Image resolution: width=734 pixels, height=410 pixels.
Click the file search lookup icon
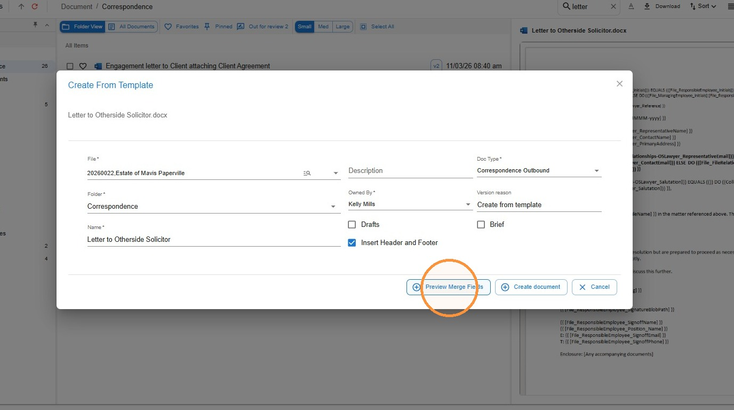pyautogui.click(x=307, y=173)
